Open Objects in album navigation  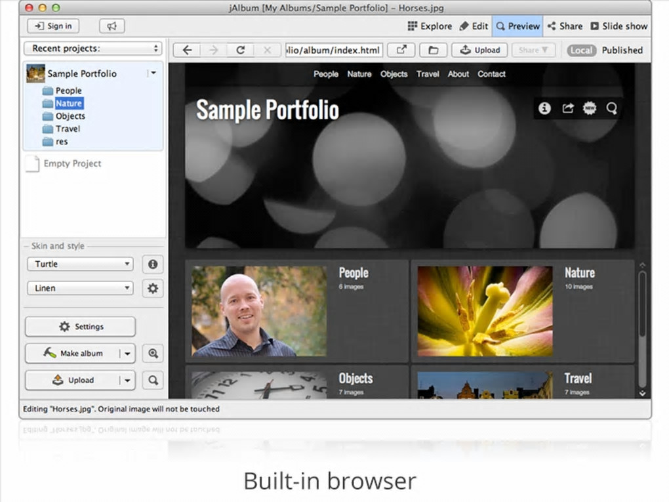(x=394, y=74)
